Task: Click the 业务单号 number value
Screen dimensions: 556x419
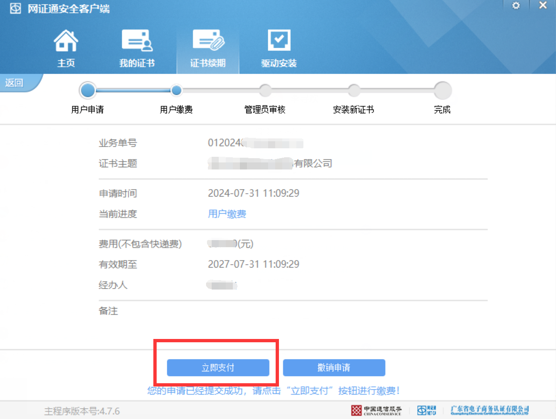Action: coord(255,143)
